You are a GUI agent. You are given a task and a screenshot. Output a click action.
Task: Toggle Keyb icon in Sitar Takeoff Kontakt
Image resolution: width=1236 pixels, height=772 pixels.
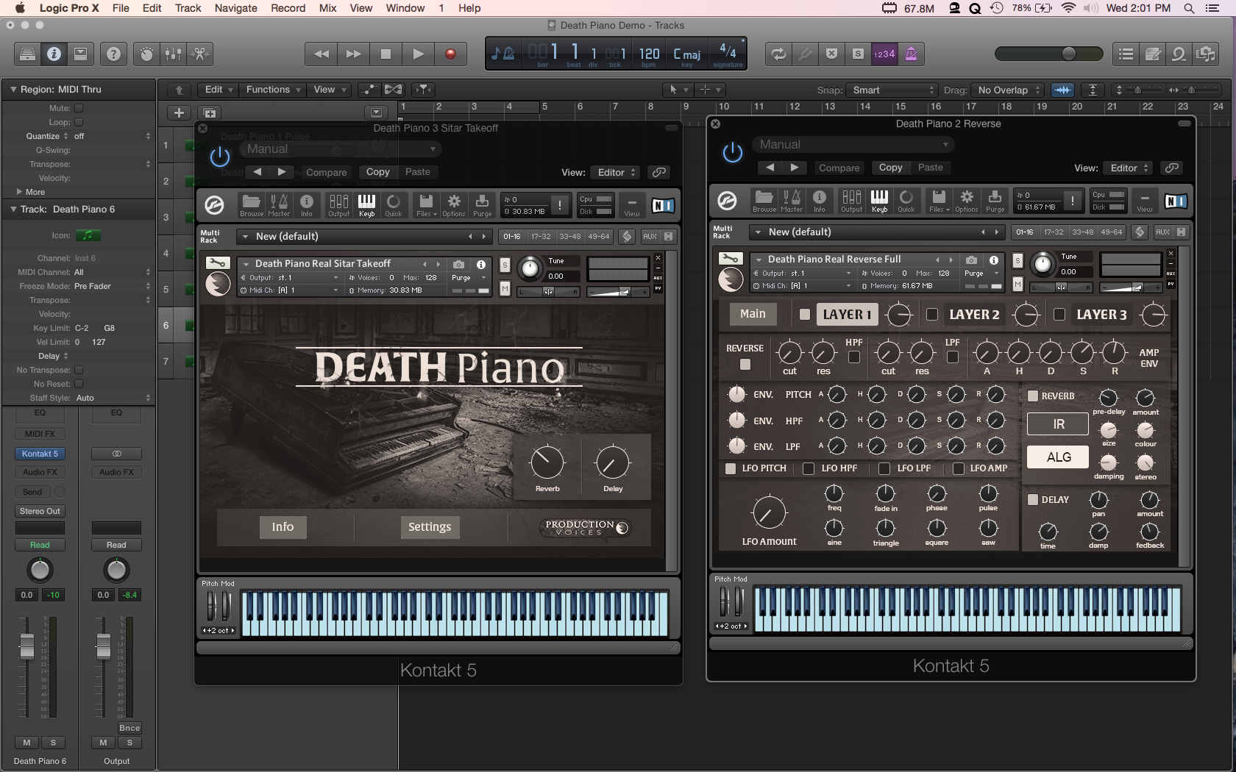(x=366, y=205)
